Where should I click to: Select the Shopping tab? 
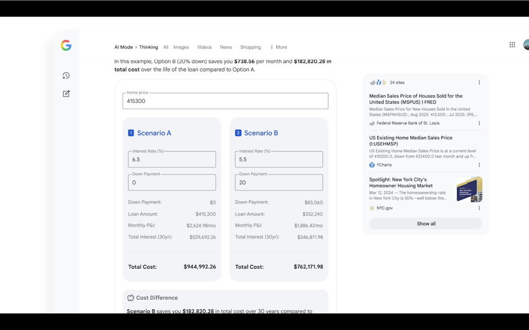tap(250, 47)
